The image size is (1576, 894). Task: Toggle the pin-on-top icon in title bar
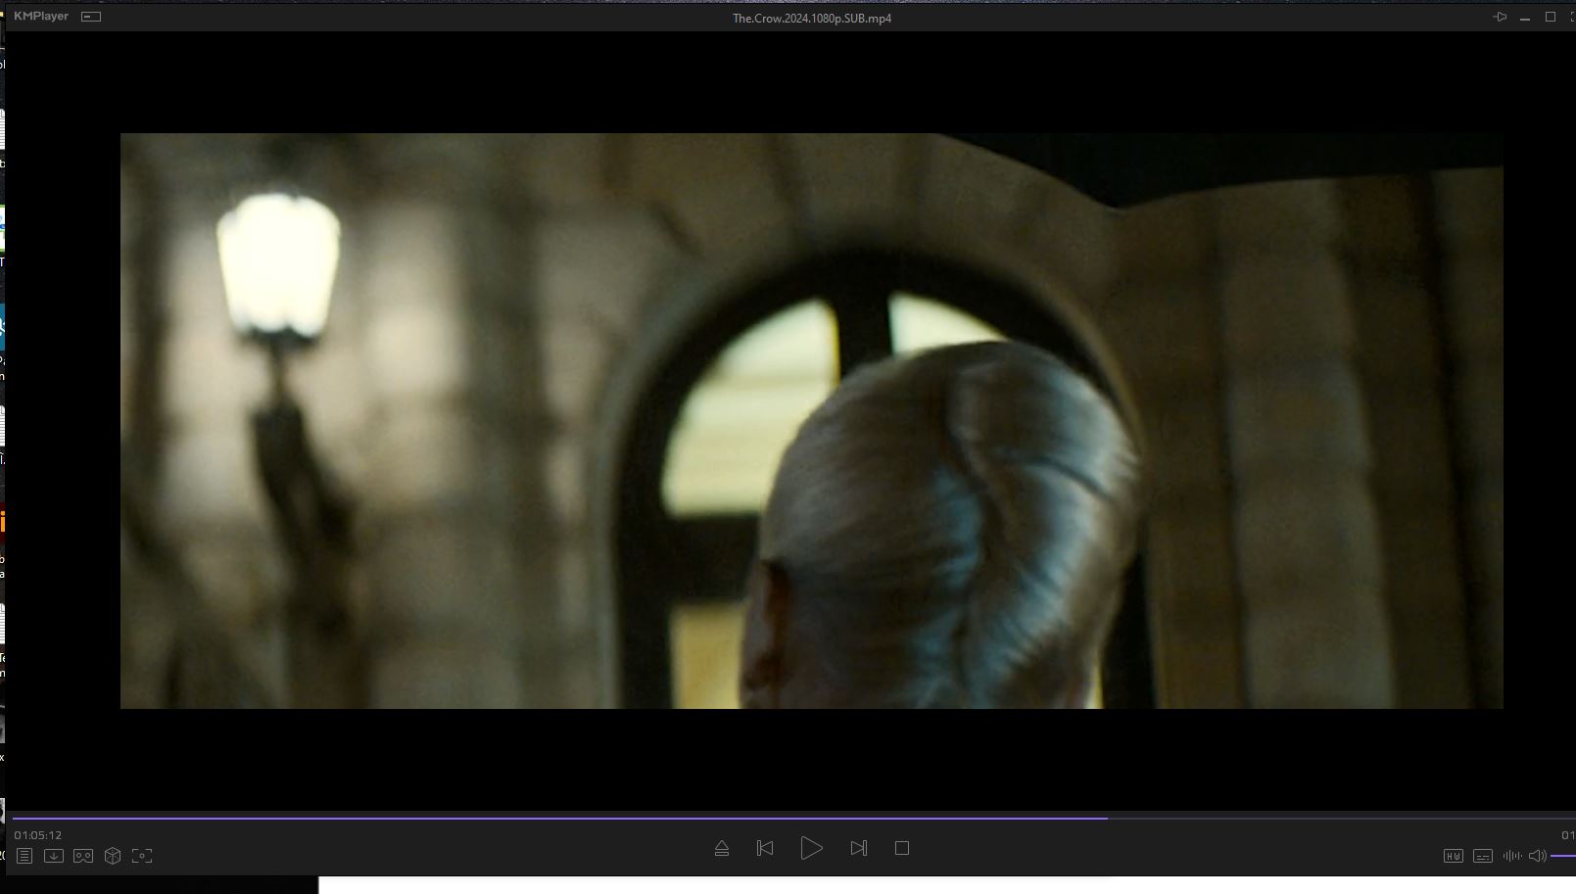[x=1500, y=17]
